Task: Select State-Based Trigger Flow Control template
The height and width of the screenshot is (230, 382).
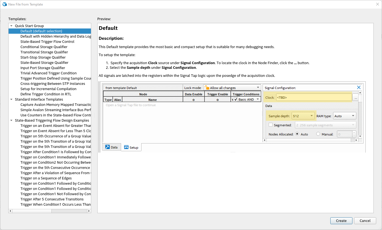Action: [x=47, y=41]
